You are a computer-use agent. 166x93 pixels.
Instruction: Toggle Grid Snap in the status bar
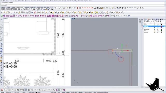point(54,92)
